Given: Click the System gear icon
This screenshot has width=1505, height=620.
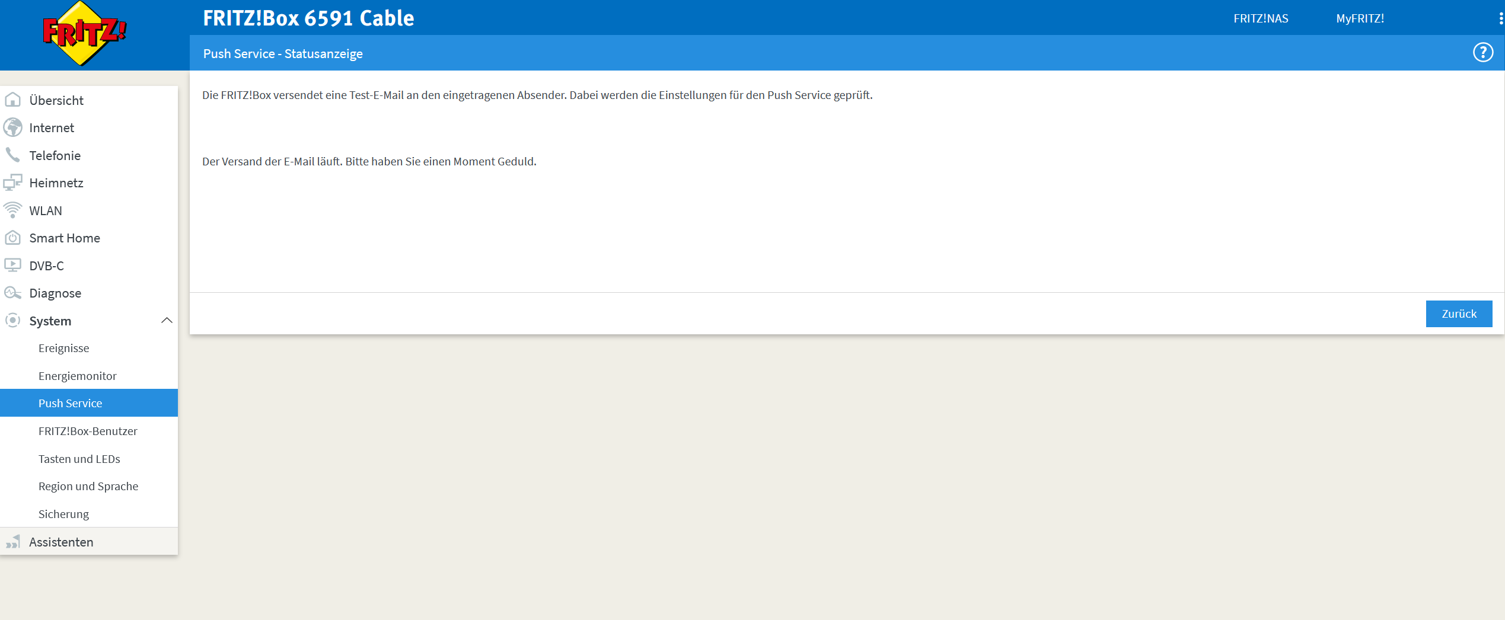Looking at the screenshot, I should pyautogui.click(x=12, y=321).
